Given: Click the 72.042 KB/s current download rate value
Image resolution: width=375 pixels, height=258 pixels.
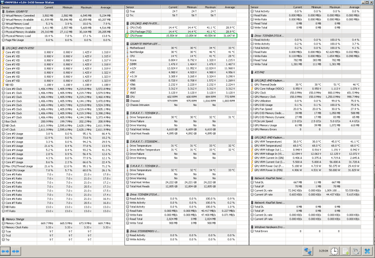Looking at the screenshot, I should click(295, 190).
